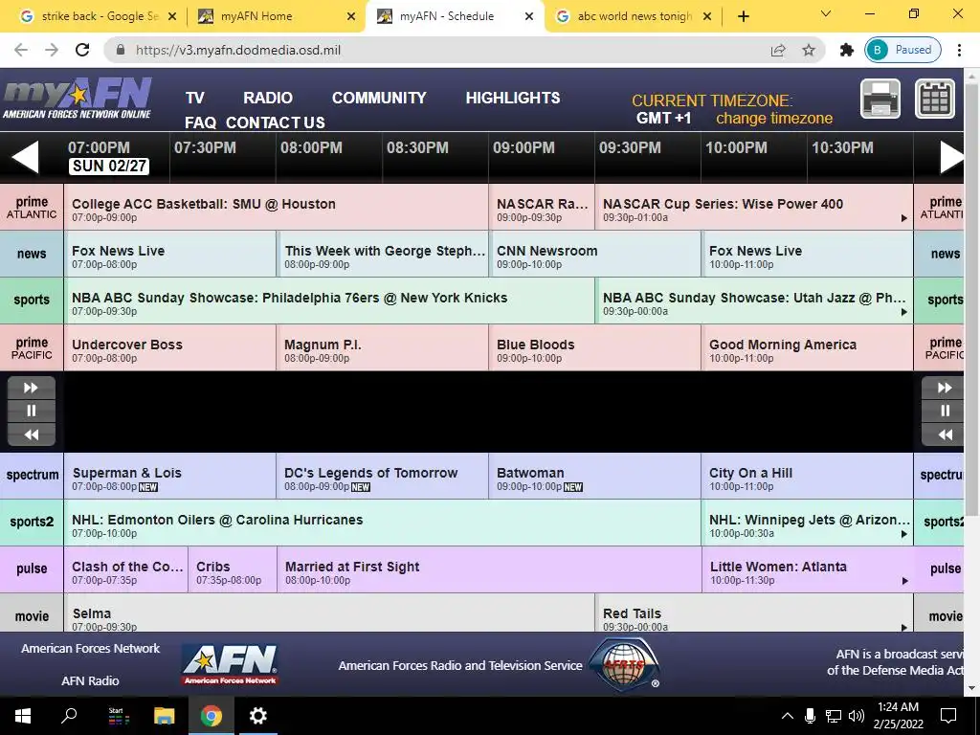Image resolution: width=980 pixels, height=735 pixels.
Task: Open College ACC Basketball SMU @ Houston
Action: (277, 207)
